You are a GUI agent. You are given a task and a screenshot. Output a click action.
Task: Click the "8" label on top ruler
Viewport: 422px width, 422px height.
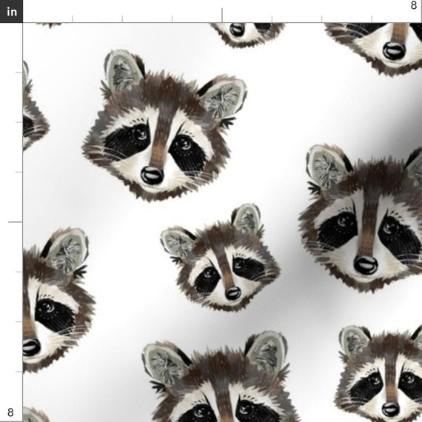[x=414, y=5]
